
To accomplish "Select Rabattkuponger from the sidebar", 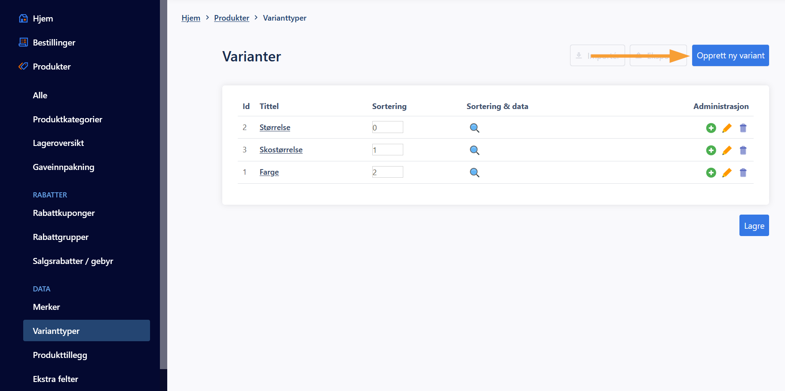I will pos(64,213).
